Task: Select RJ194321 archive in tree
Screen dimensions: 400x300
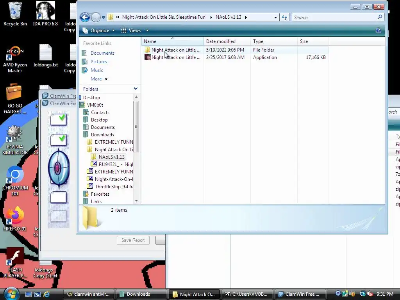Action: pyautogui.click(x=116, y=164)
